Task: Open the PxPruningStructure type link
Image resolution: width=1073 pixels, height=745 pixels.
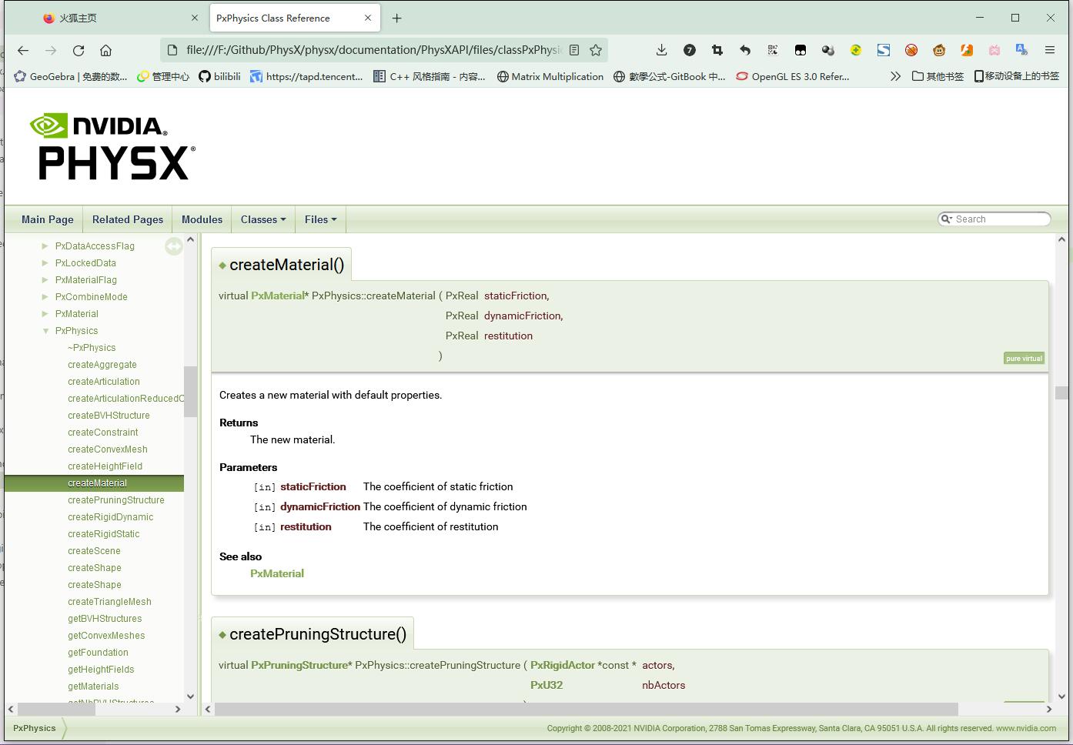Action: click(299, 665)
